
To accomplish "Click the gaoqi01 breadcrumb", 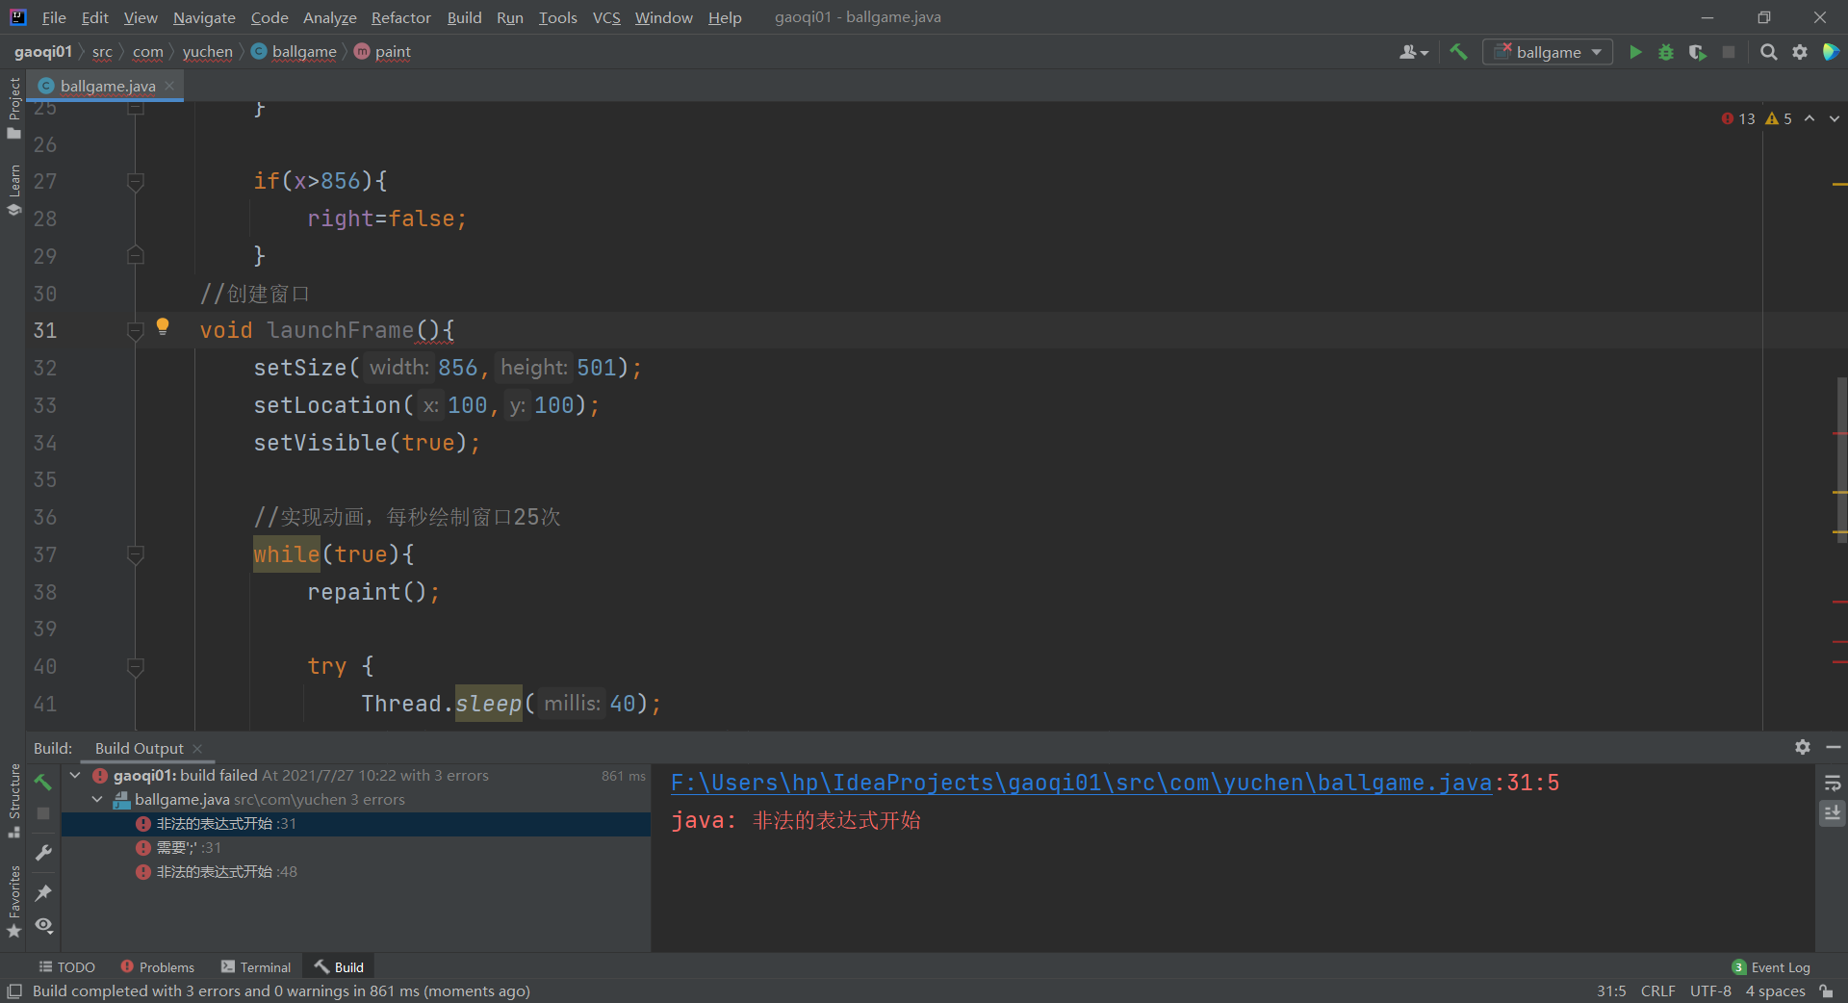I will click(42, 52).
